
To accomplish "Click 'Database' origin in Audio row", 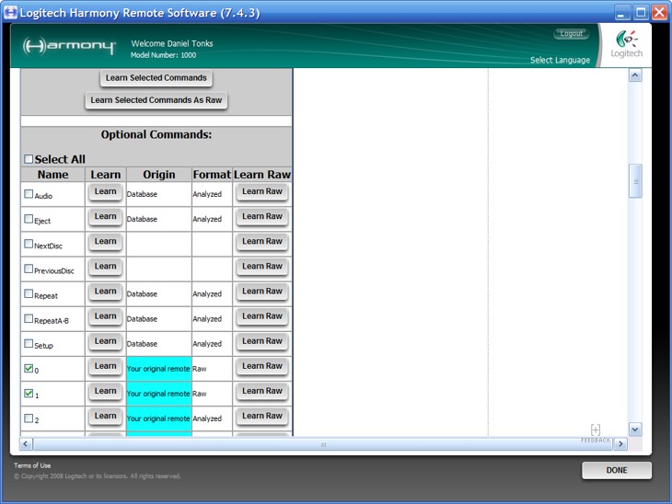I will point(143,194).
